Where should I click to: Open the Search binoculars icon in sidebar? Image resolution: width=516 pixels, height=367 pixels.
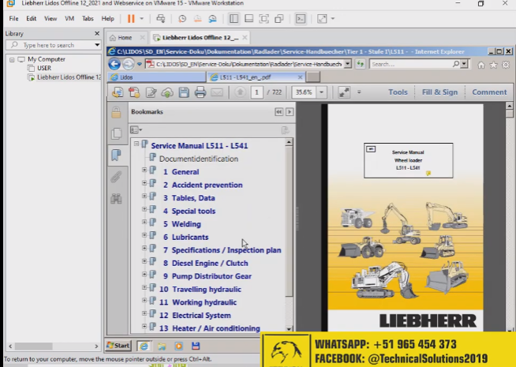click(x=116, y=198)
